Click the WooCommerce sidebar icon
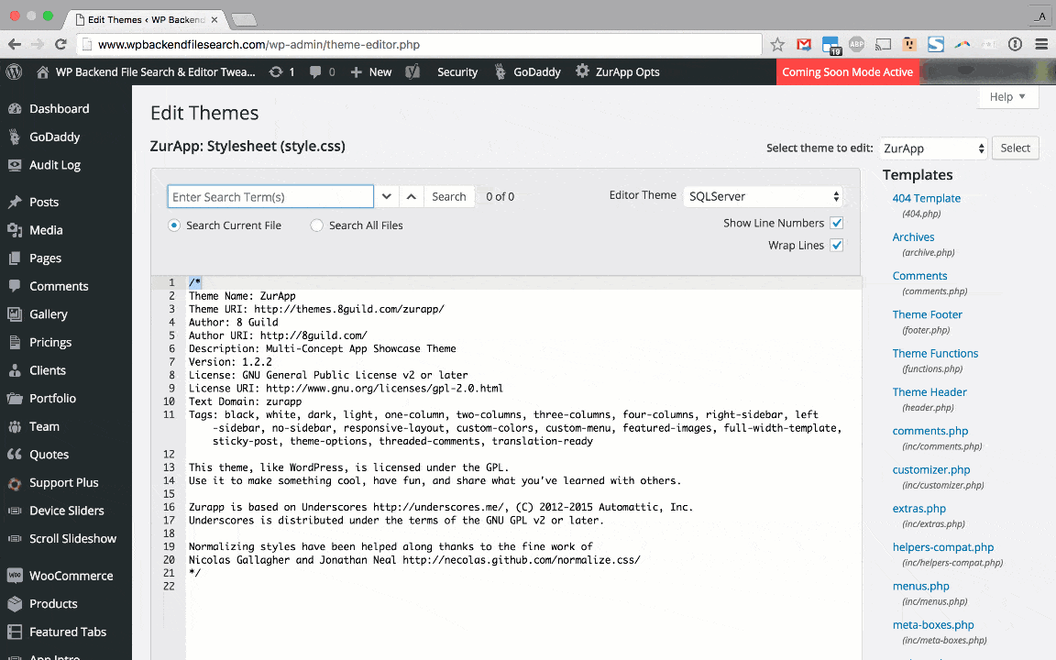 (15, 575)
